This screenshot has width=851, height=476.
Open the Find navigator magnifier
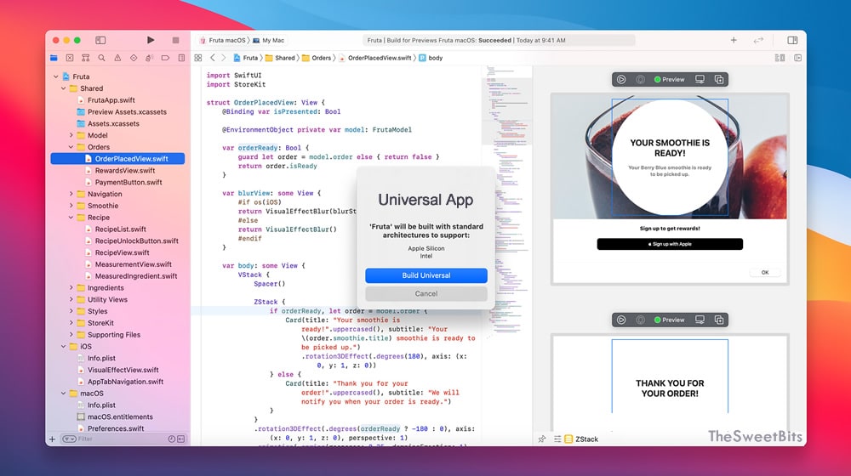(x=101, y=58)
